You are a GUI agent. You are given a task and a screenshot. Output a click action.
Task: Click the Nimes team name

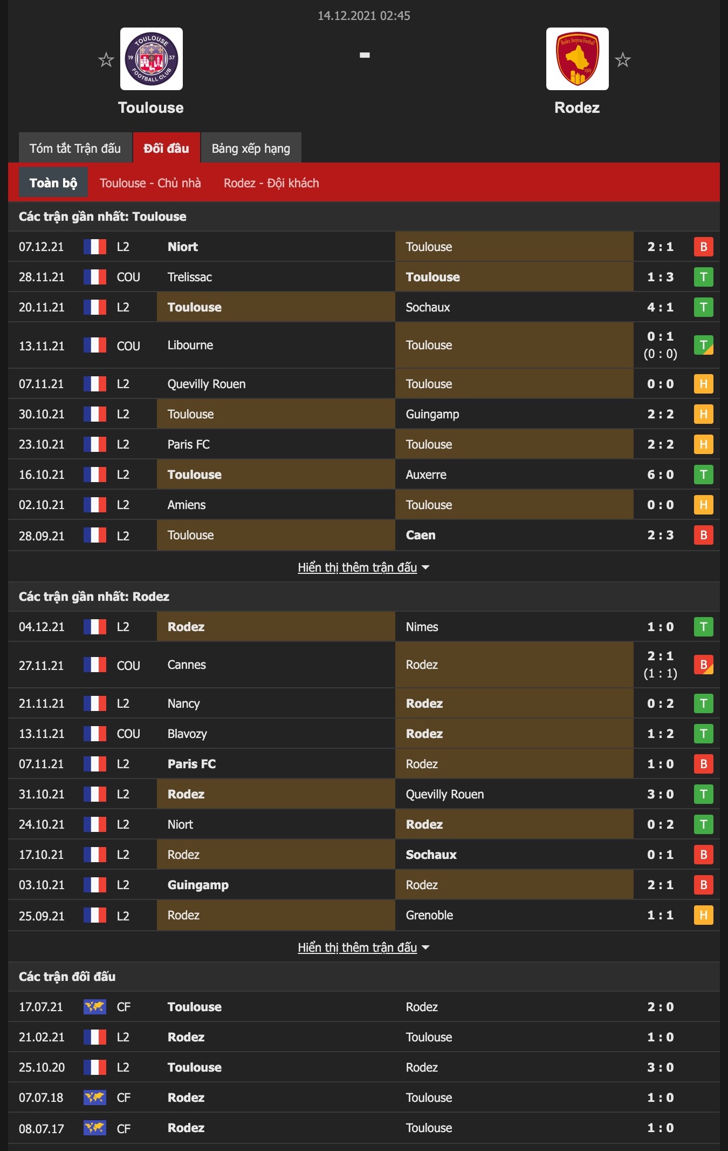(x=422, y=627)
